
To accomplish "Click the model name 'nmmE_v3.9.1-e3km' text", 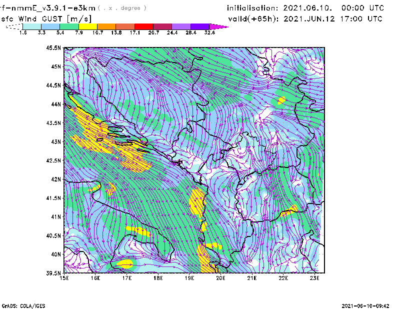I will [53, 8].
